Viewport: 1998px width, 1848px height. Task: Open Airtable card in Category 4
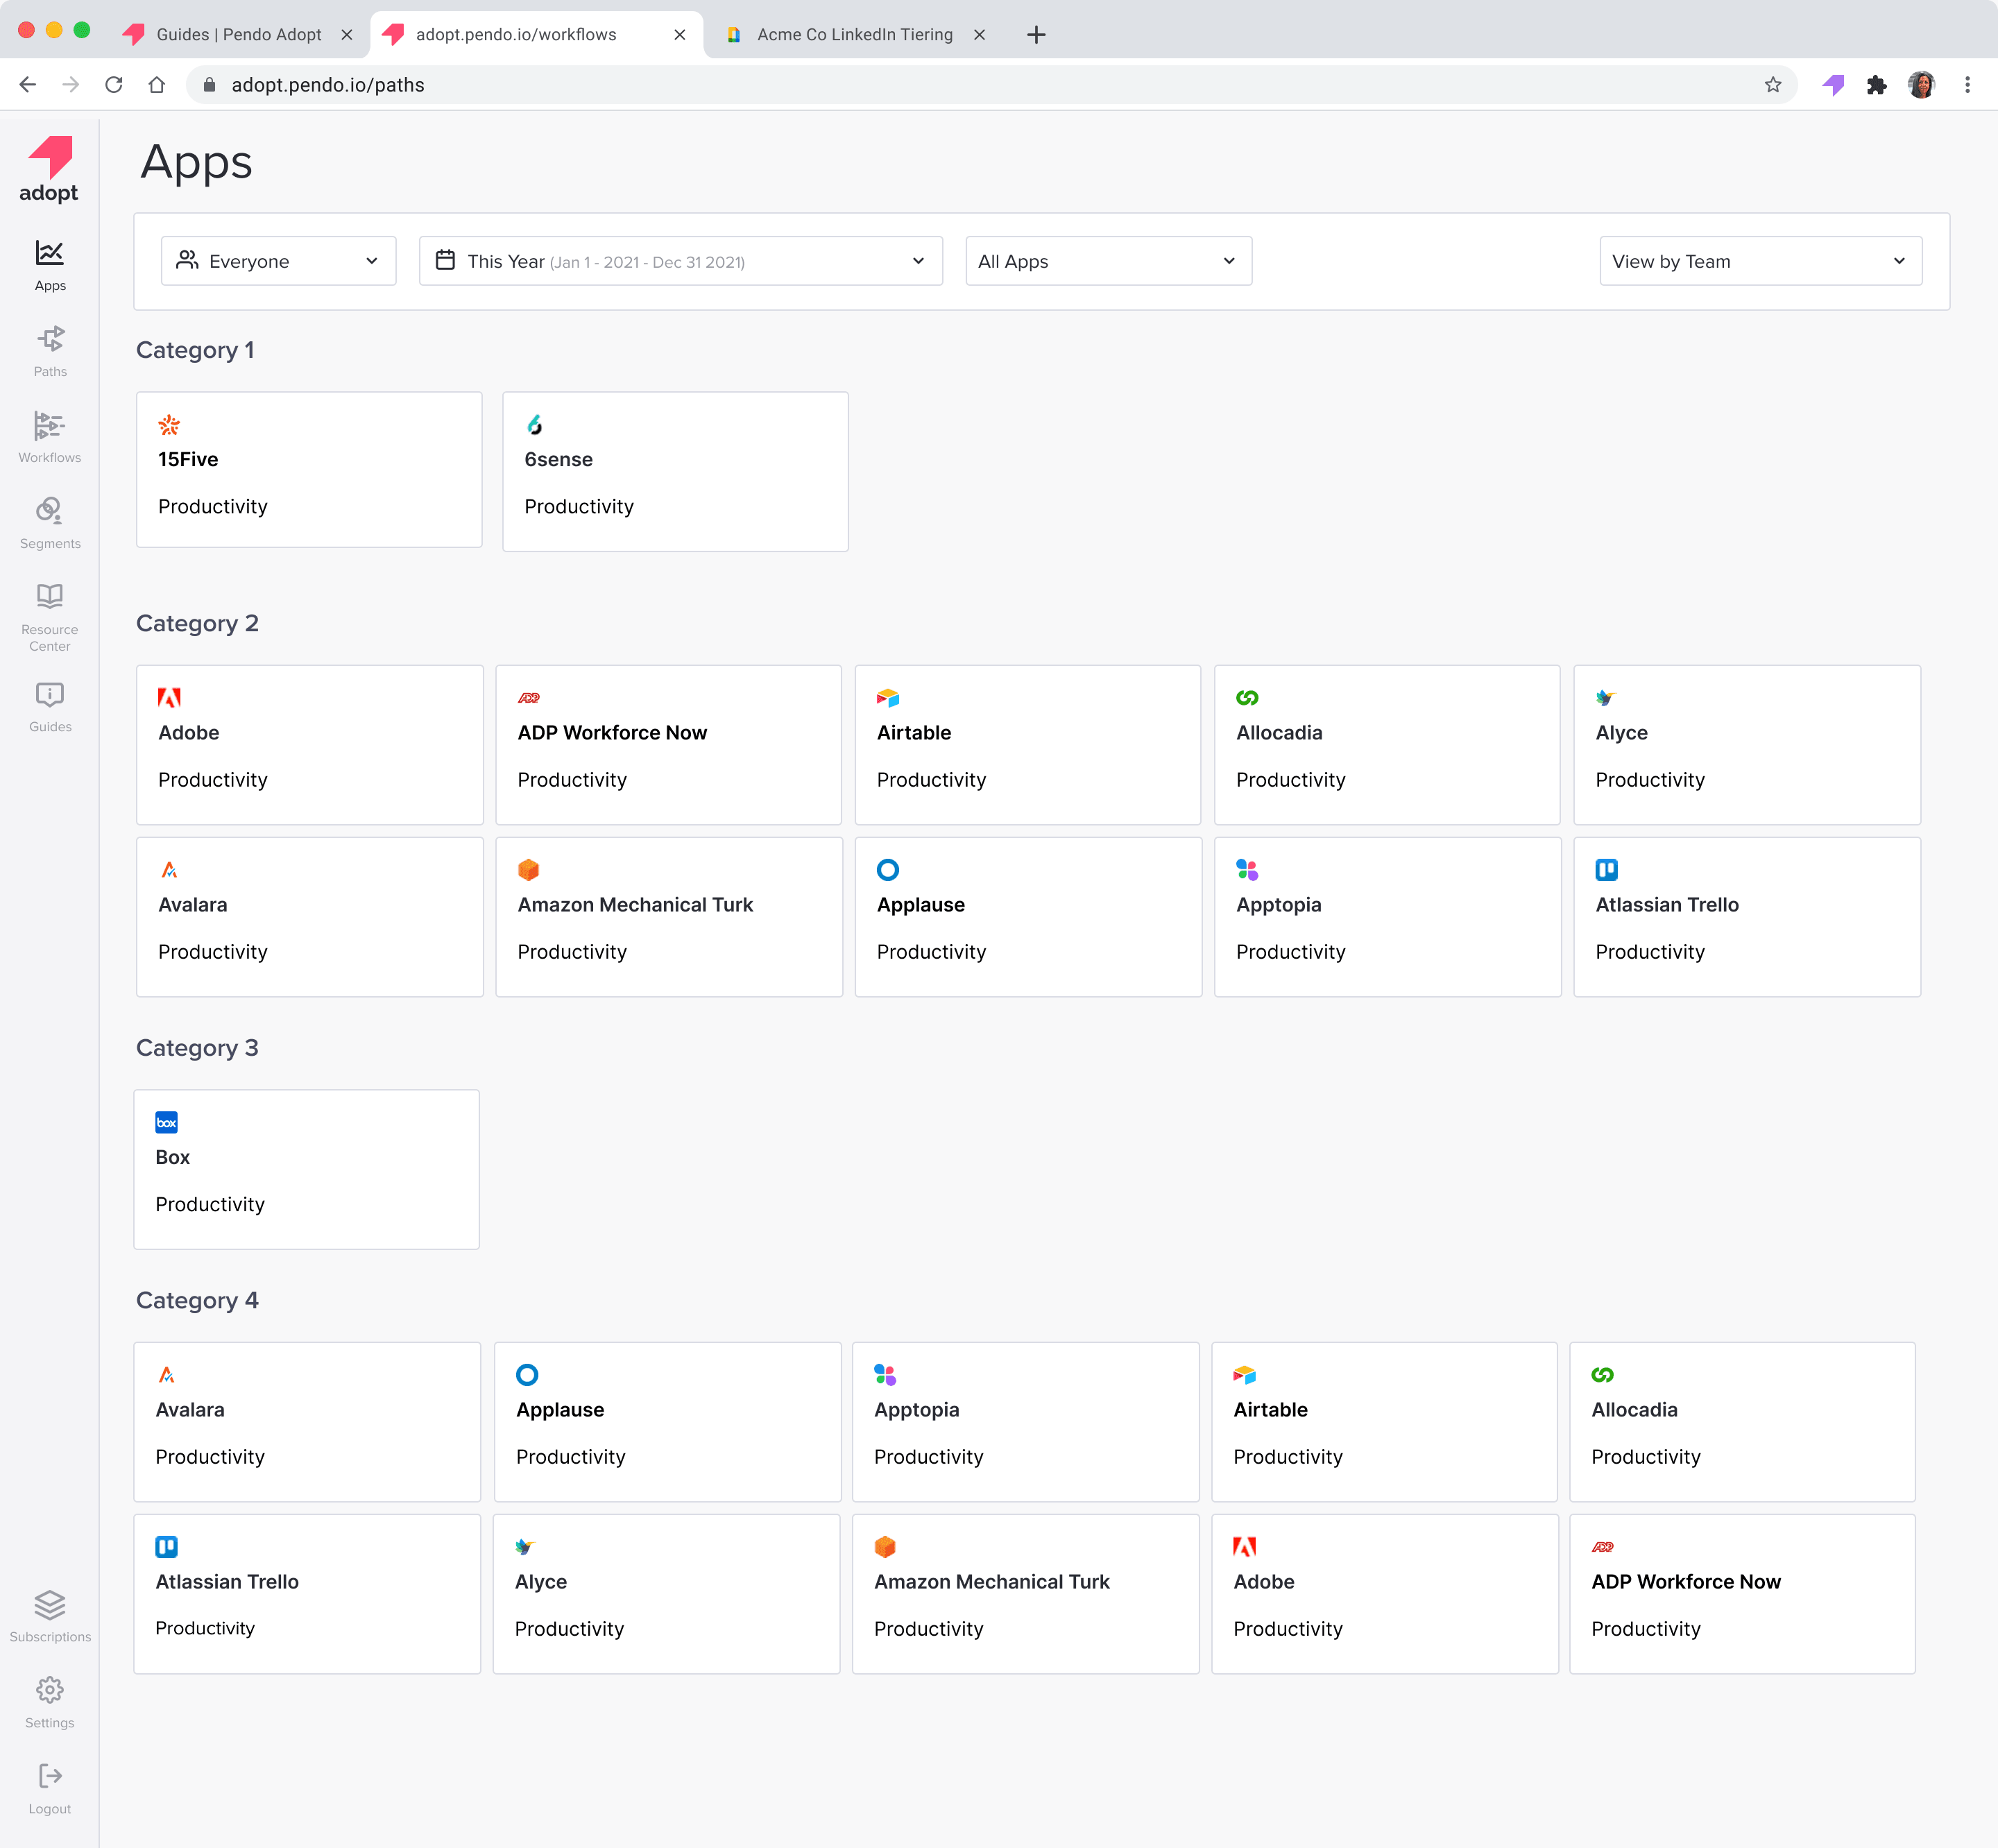pos(1385,1422)
